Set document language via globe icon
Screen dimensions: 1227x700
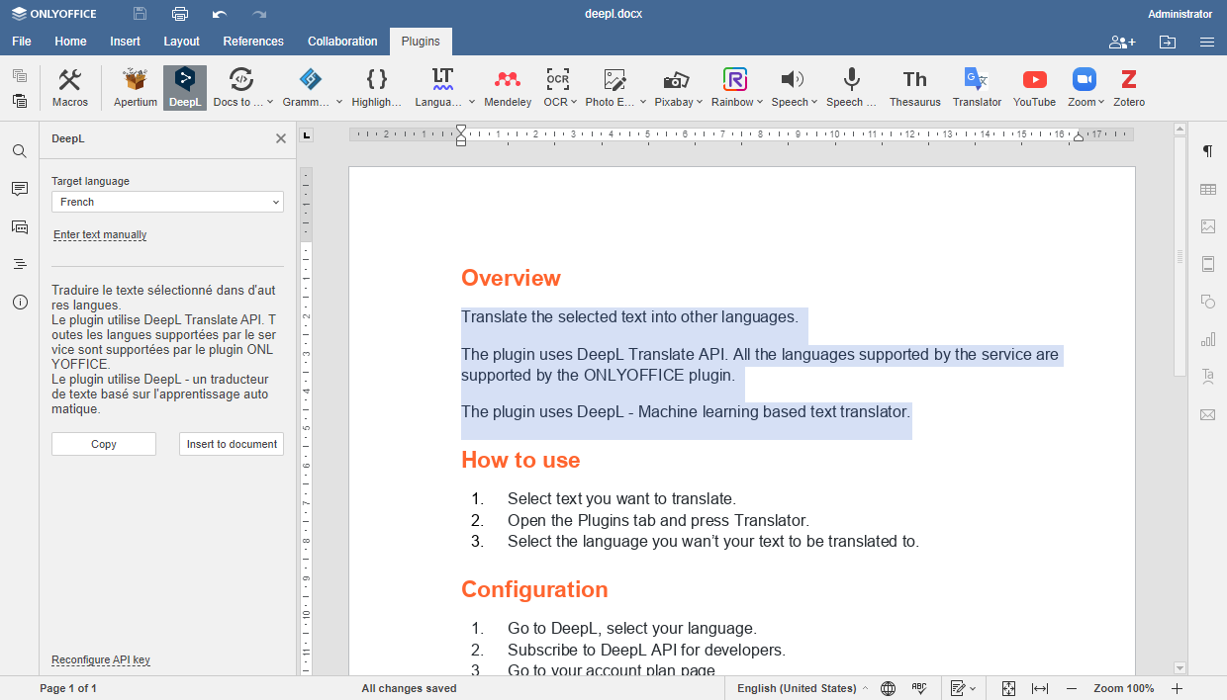[889, 688]
